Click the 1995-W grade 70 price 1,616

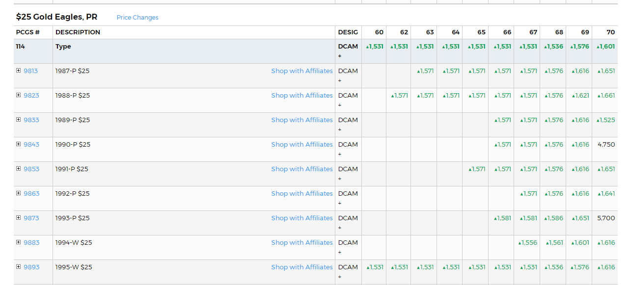click(x=606, y=267)
